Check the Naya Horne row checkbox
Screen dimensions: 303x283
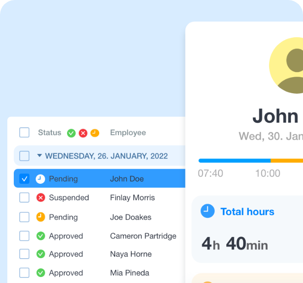(x=24, y=254)
